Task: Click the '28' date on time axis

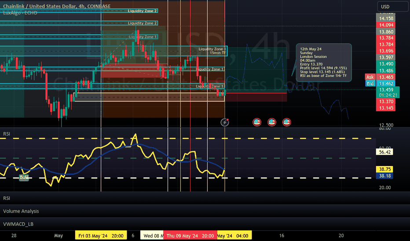Action: click(x=14, y=236)
